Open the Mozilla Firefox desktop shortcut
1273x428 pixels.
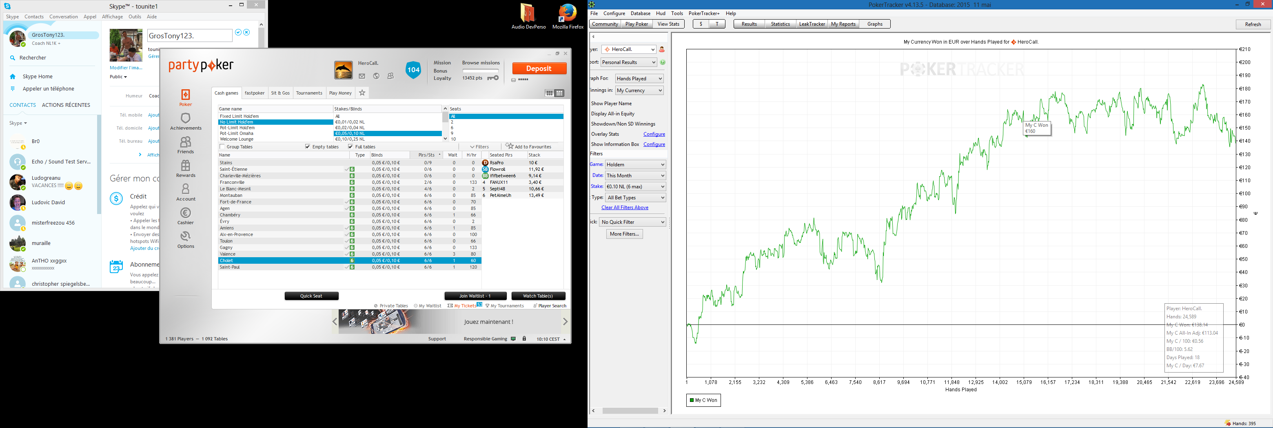(568, 17)
